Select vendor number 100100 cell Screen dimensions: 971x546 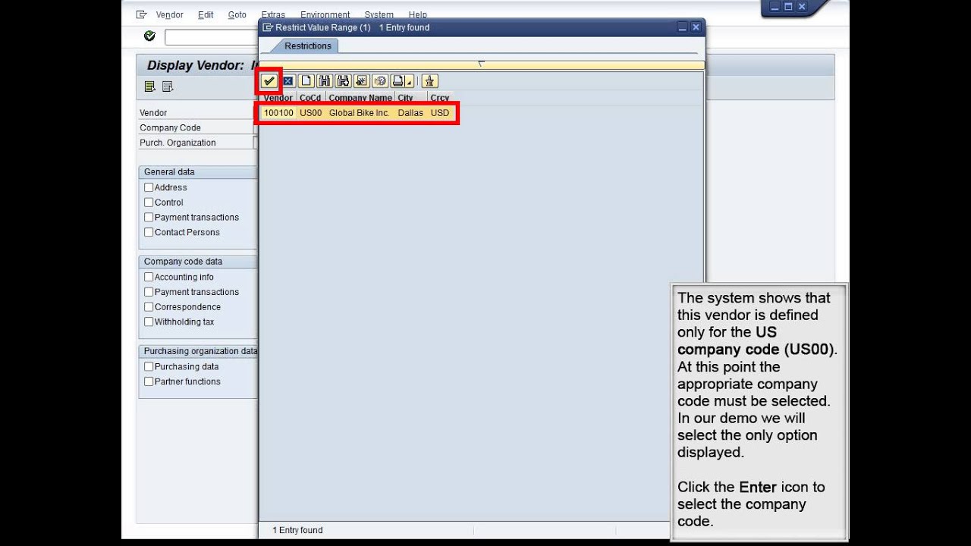click(x=278, y=113)
